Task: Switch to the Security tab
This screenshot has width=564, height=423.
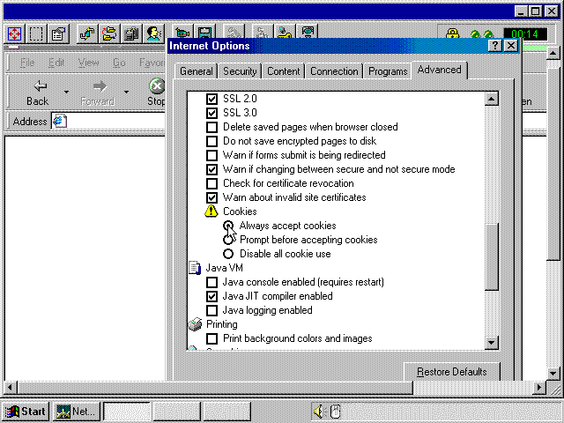Action: pos(240,71)
